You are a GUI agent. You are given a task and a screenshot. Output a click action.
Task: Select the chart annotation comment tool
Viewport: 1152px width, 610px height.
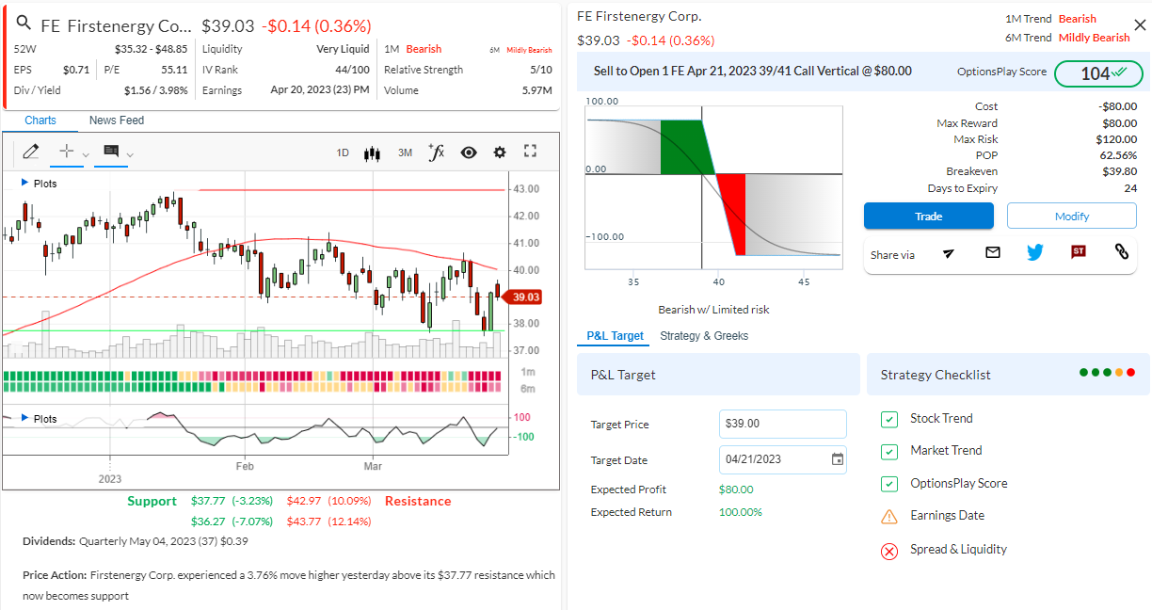111,152
